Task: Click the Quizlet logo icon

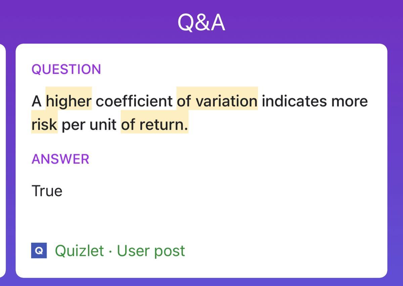Action: coord(39,251)
